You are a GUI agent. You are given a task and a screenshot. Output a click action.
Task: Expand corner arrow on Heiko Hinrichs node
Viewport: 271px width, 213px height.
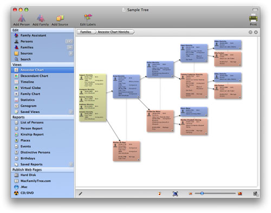172,76
